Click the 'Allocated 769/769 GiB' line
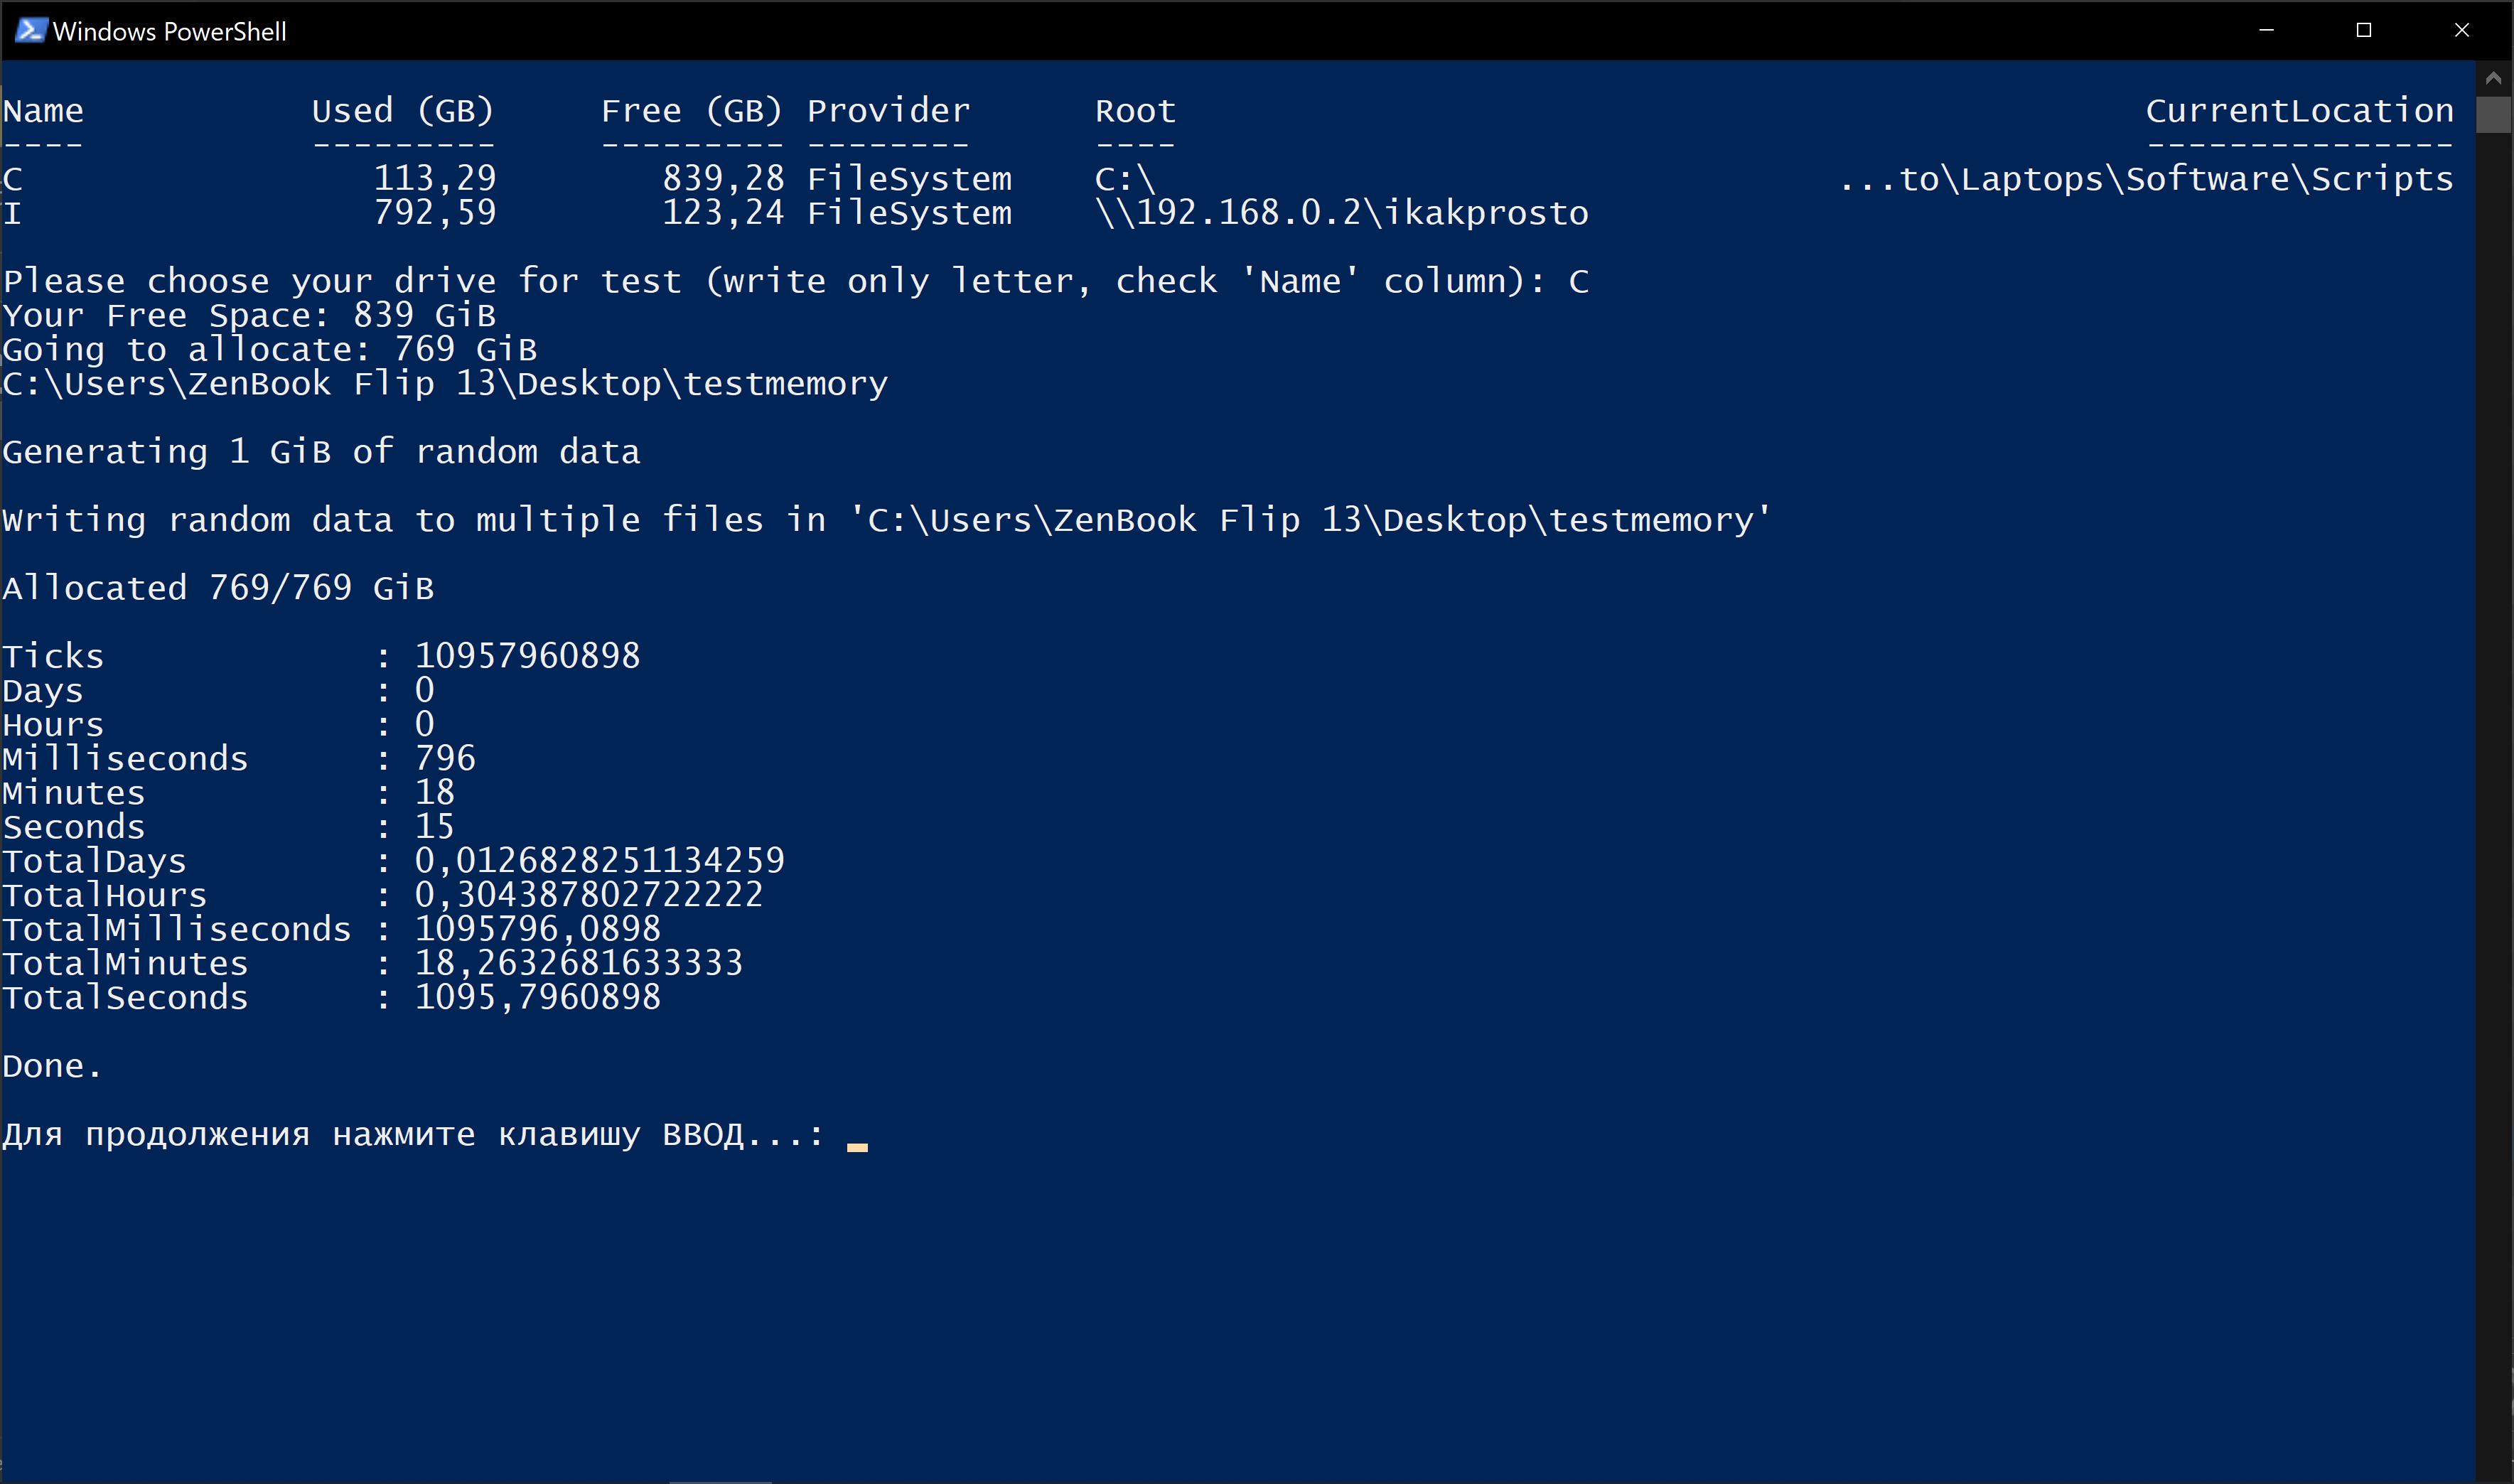Viewport: 2514px width, 1484px height. pos(218,588)
